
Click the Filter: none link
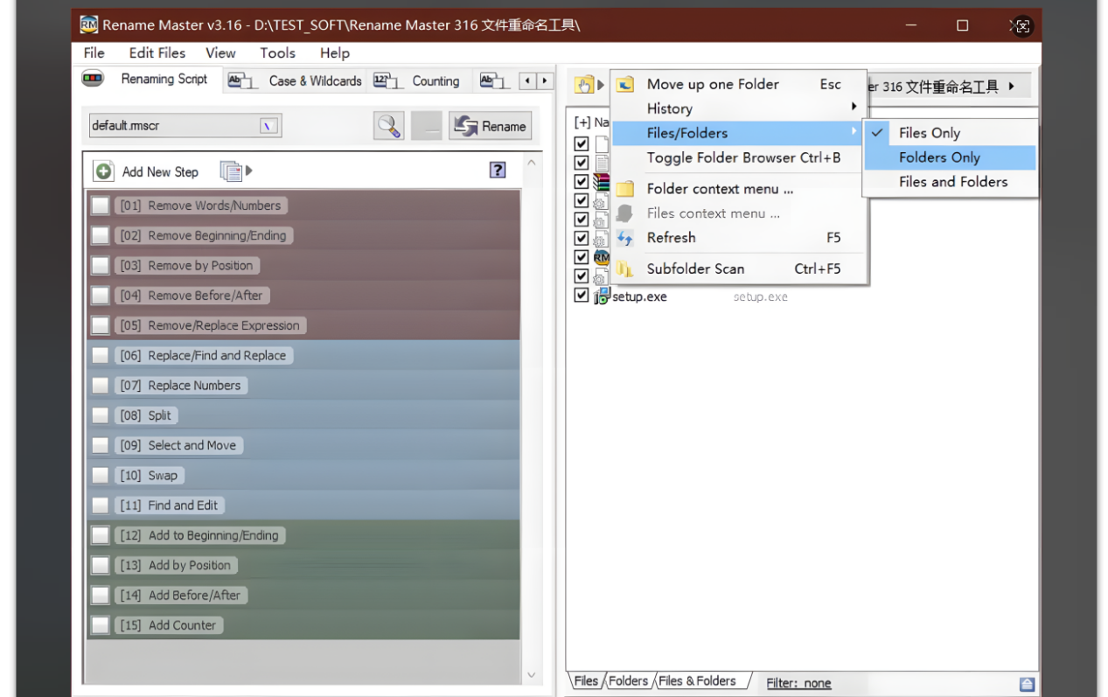pyautogui.click(x=798, y=683)
